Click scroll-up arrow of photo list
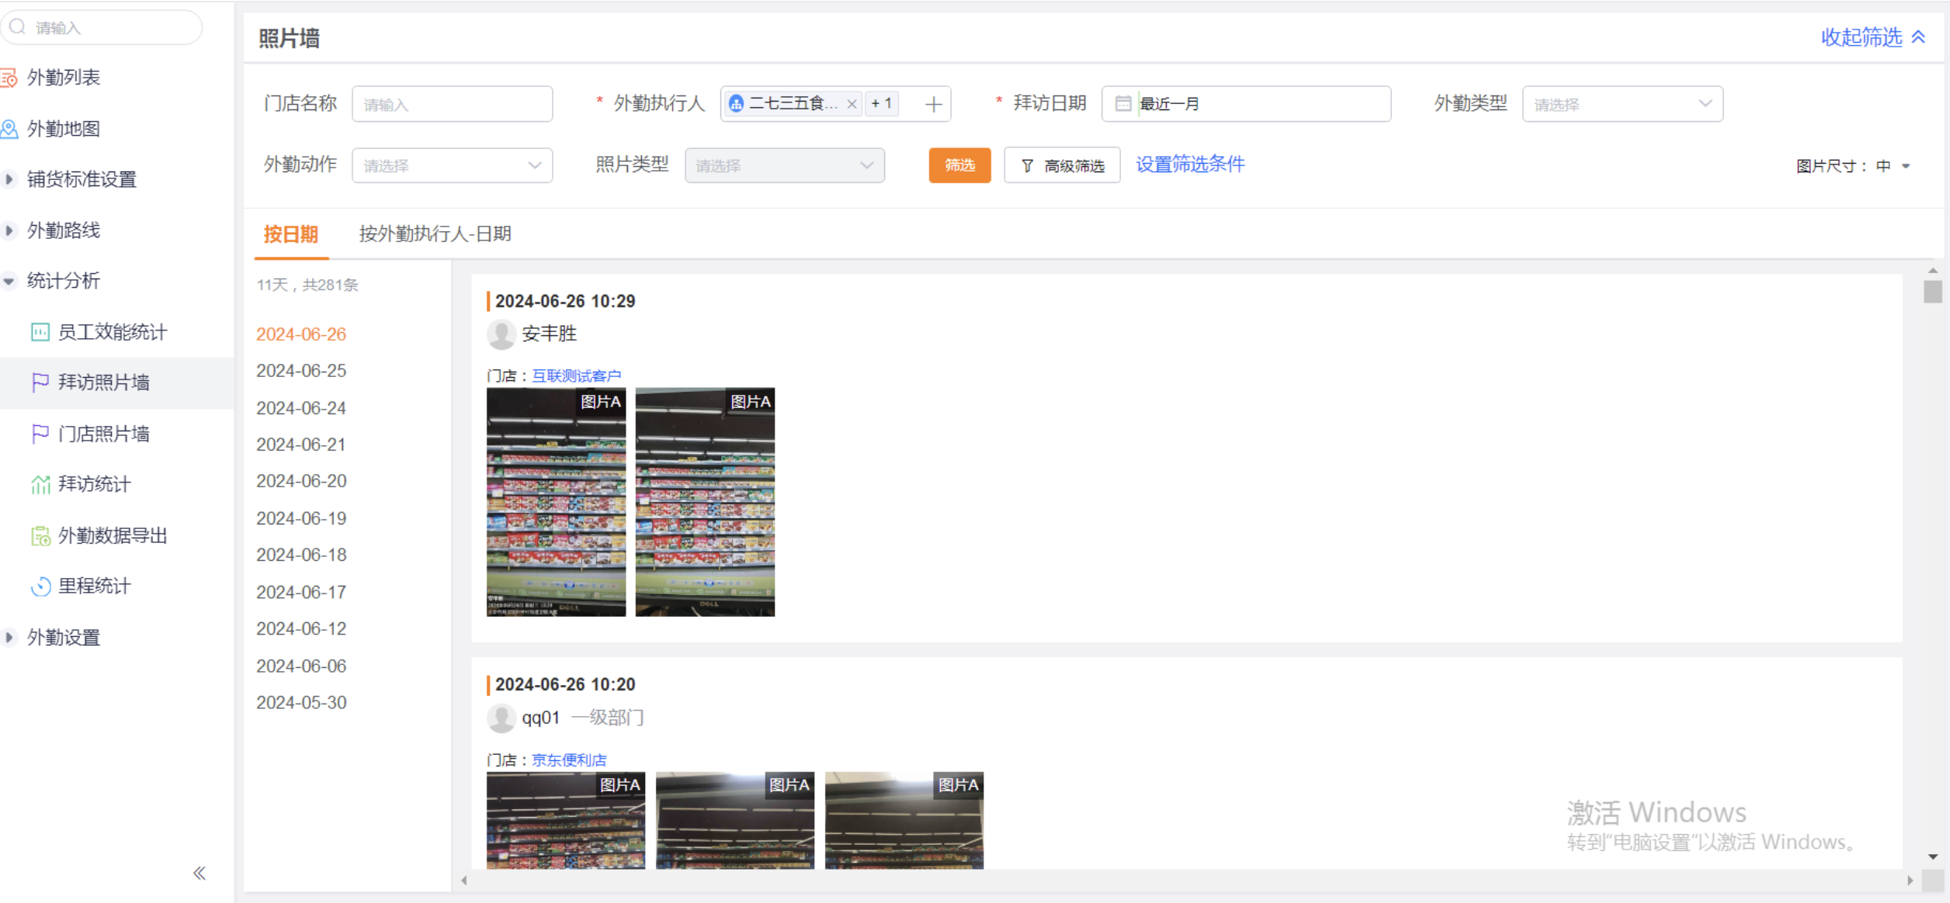The height and width of the screenshot is (903, 1950). pos(1933,271)
